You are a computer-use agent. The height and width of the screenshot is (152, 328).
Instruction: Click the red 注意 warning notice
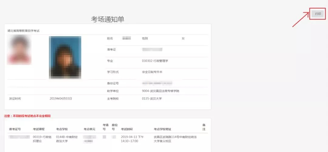click(x=27, y=116)
